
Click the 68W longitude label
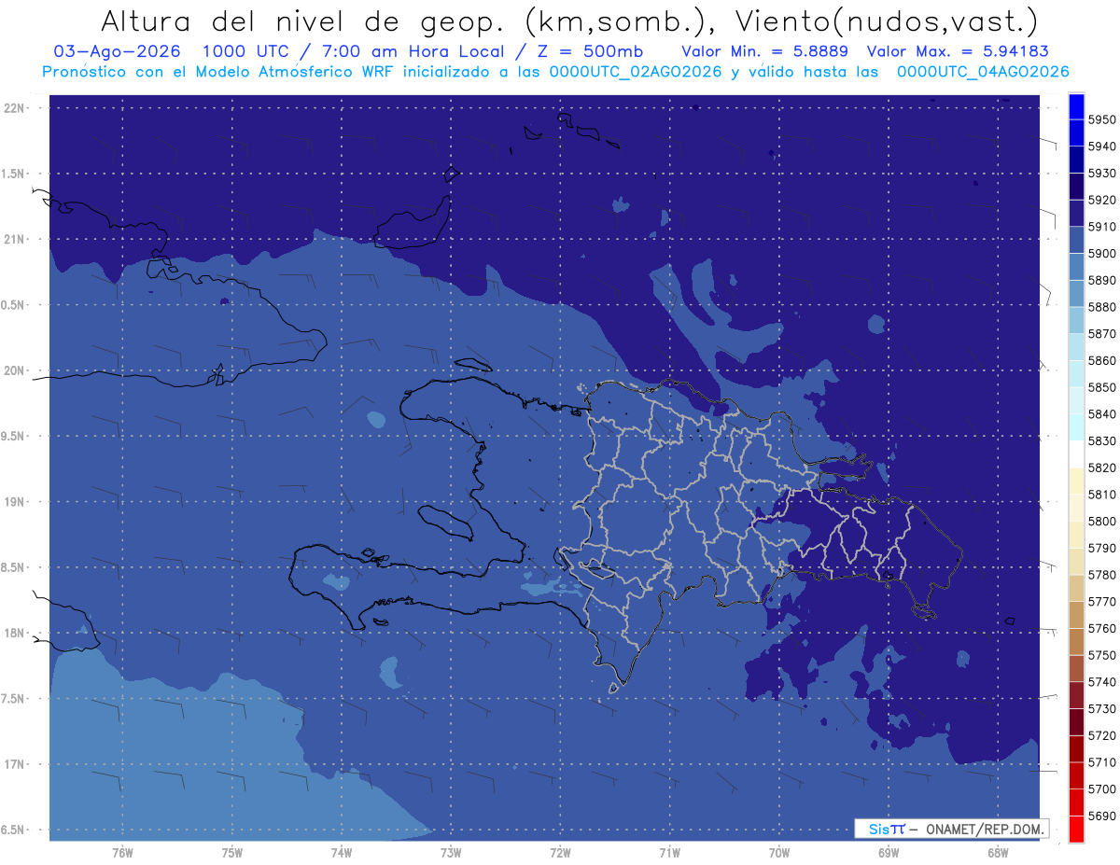[997, 852]
